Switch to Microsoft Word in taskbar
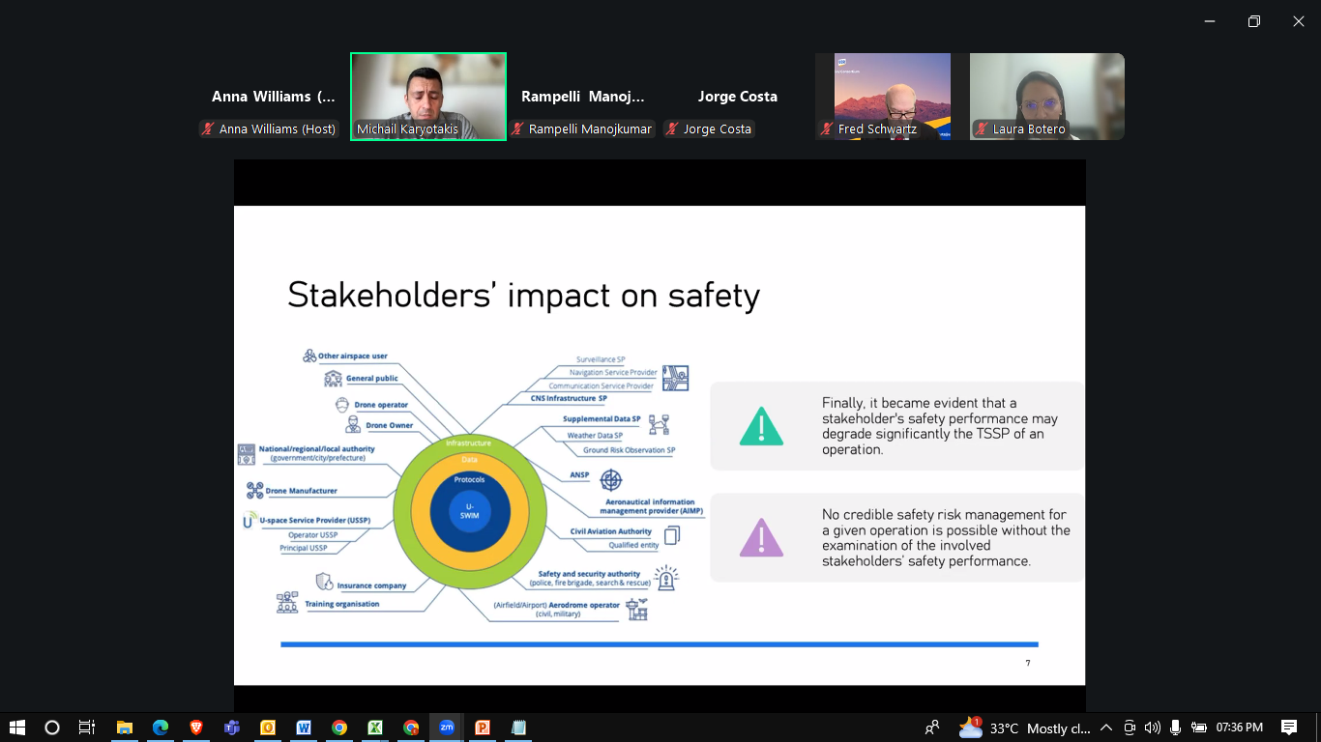 (x=303, y=728)
